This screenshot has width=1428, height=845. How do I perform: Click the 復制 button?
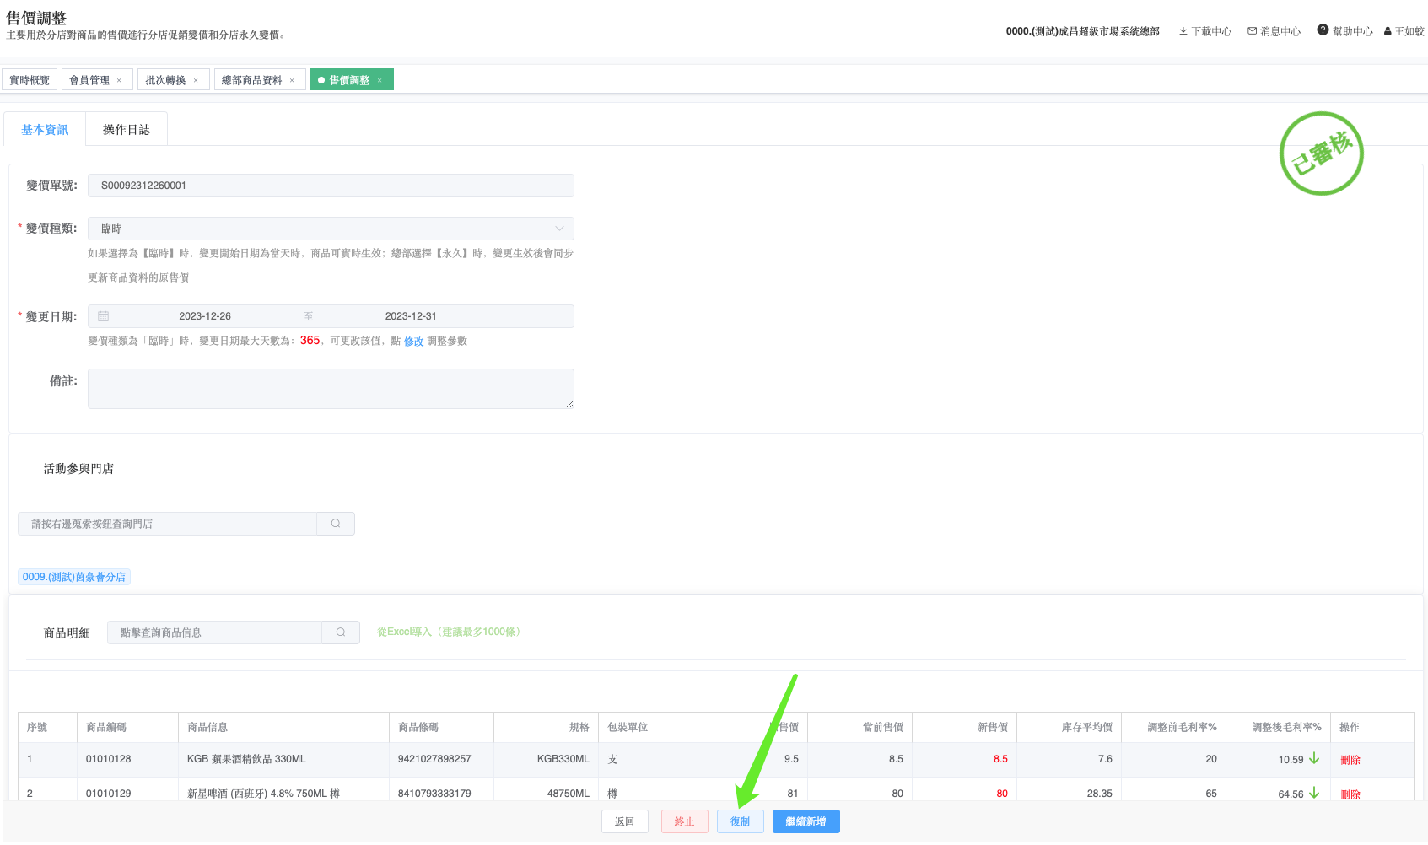pyautogui.click(x=741, y=821)
